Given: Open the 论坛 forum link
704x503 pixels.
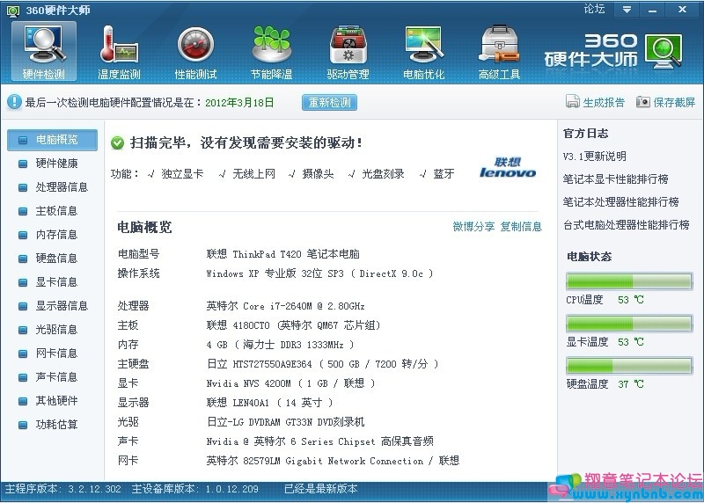Looking at the screenshot, I should 595,9.
